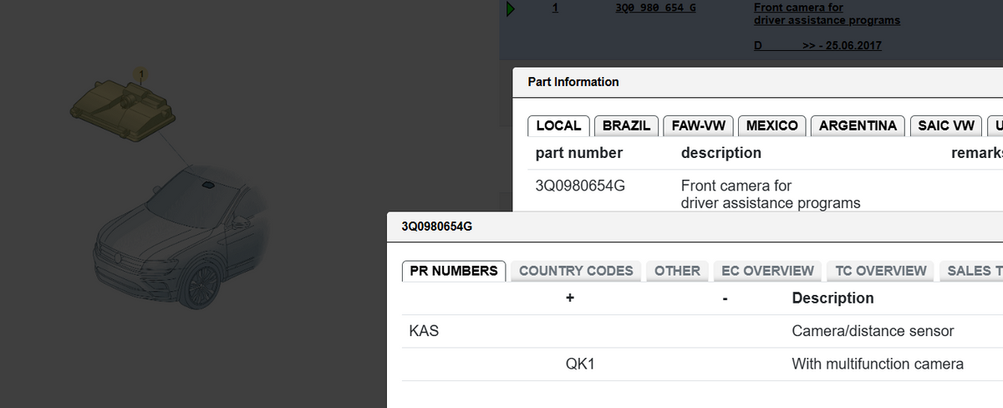Screen dimensions: 1003x408
Task: Select the QK1 PR code
Action: tap(580, 365)
